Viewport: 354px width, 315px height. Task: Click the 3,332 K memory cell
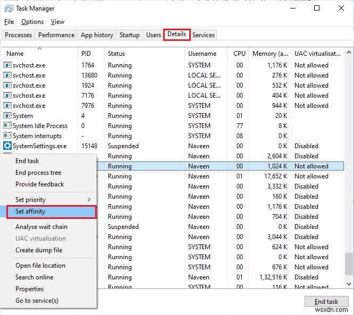[x=277, y=186]
